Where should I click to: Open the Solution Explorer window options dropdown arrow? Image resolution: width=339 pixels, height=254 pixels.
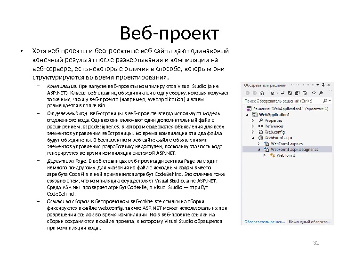pyautogui.click(x=318, y=85)
